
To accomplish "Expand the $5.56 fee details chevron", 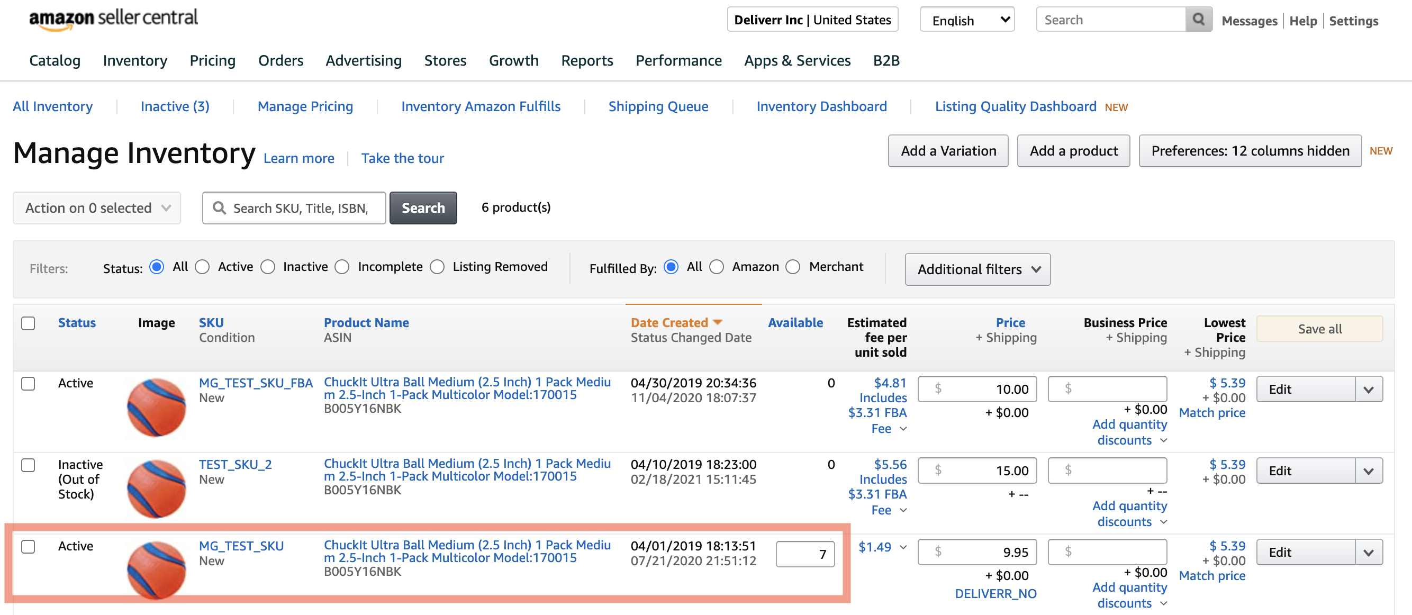I will (x=903, y=510).
